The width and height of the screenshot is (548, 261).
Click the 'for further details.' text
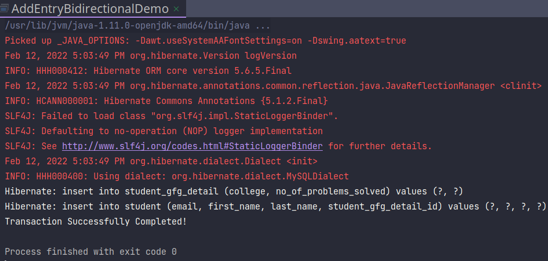click(380, 146)
